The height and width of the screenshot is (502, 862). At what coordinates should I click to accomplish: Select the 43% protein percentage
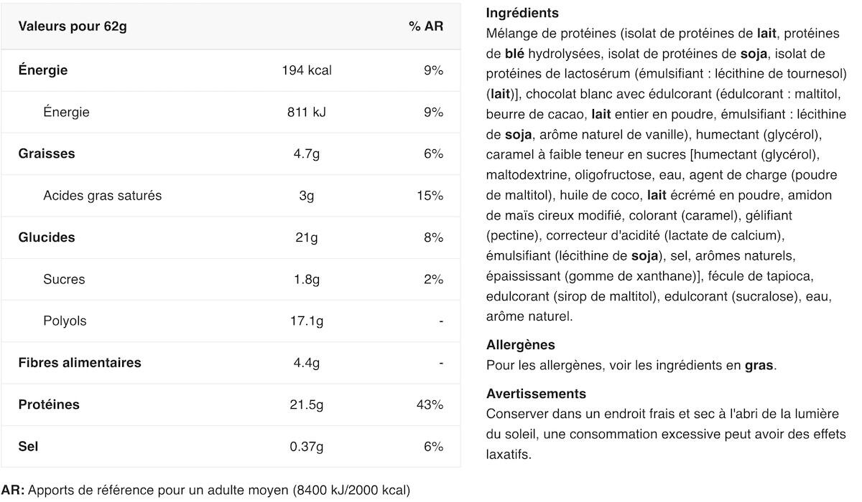coord(430,404)
